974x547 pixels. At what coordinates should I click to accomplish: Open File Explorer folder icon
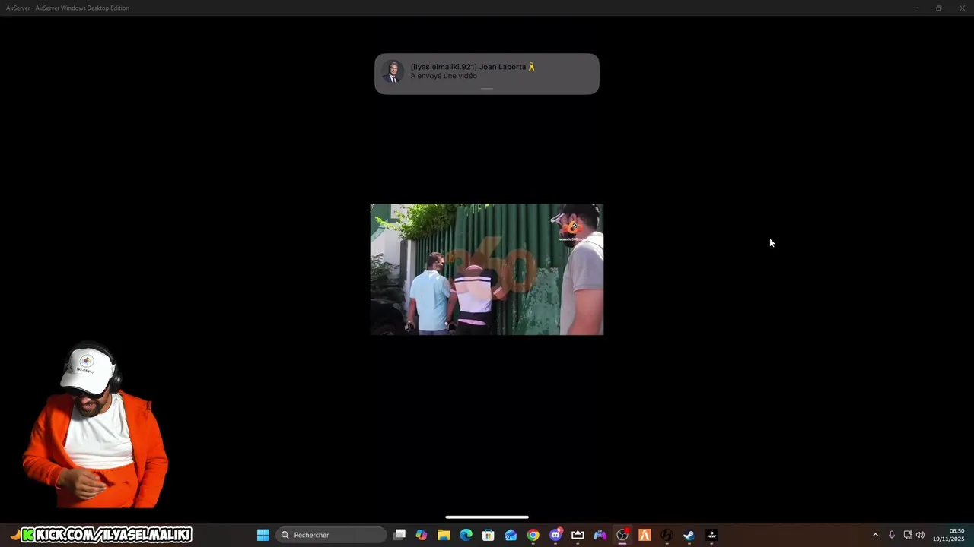pyautogui.click(x=444, y=535)
